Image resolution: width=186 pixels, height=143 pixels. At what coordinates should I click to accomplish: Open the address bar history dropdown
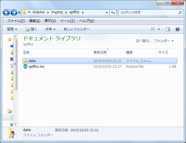coord(107,12)
